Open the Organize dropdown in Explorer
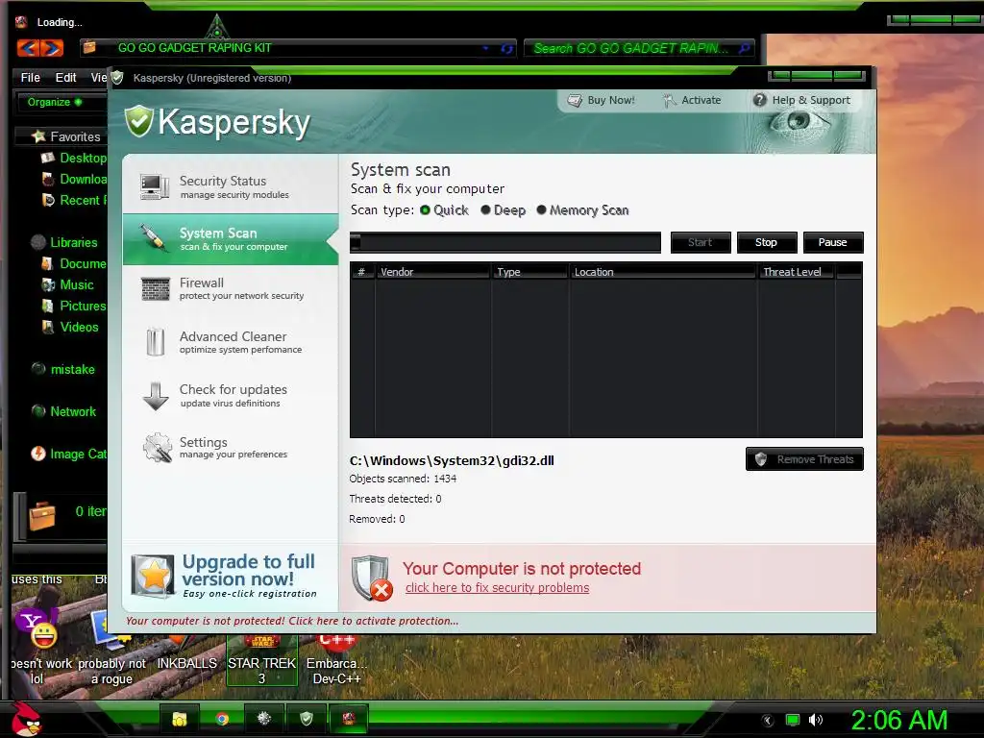Screen dimensions: 984x738 pyautogui.click(x=54, y=102)
